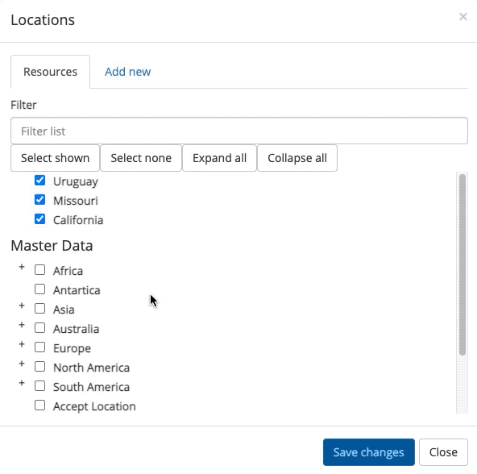Viewport: 477px width, 474px height.
Task: Click the Expand all button
Action: 219,158
